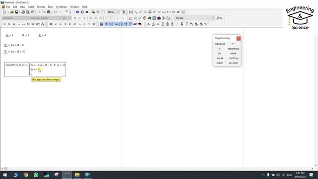Toggle the Calculator toolbar
318x179 pixels.
101,24
